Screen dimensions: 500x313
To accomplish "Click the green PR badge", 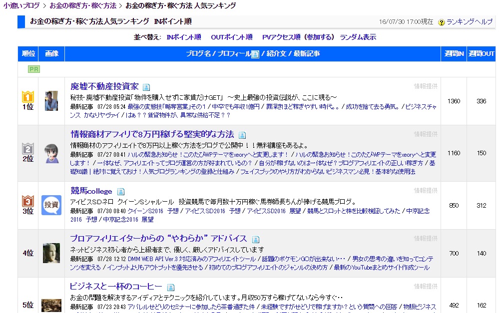I will 33,69.
